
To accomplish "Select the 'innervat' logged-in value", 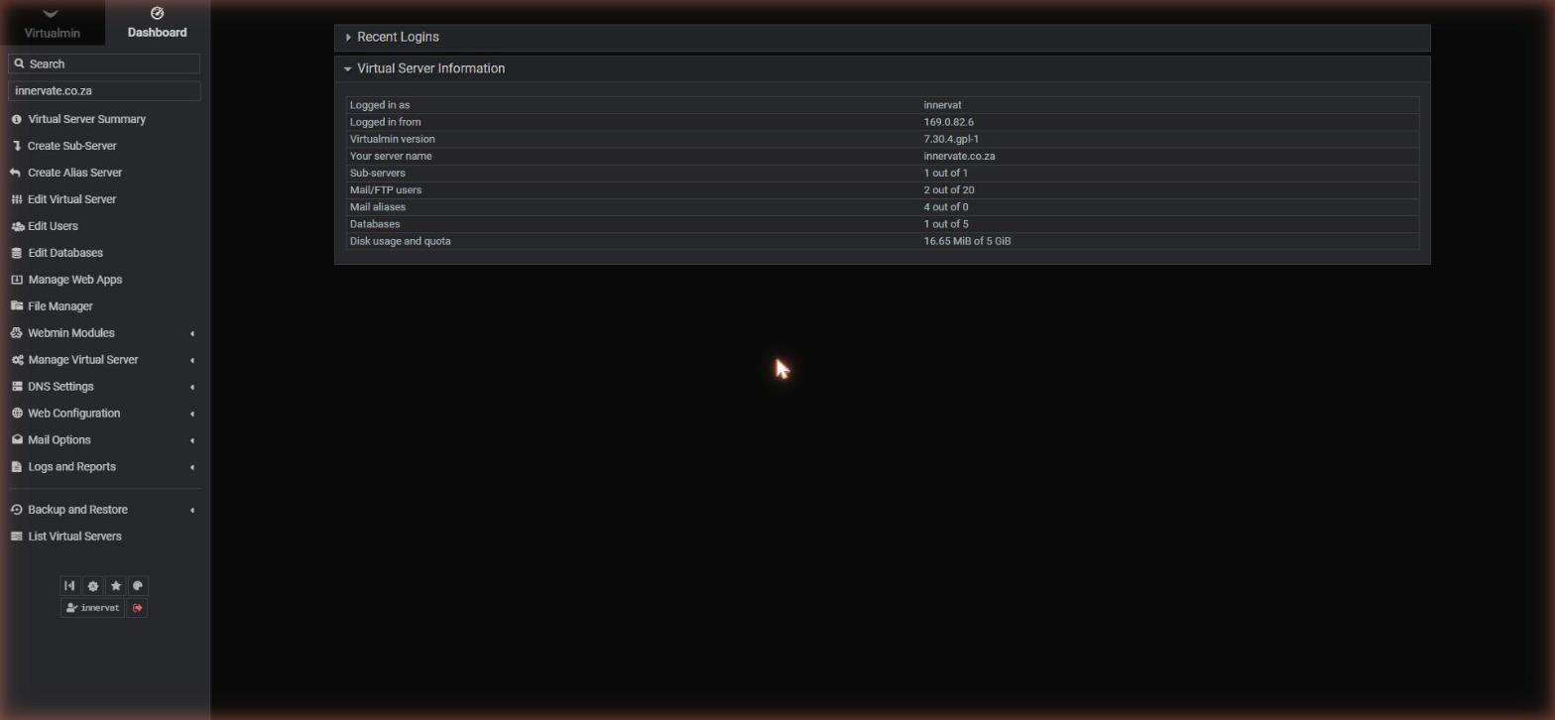I will [942, 105].
